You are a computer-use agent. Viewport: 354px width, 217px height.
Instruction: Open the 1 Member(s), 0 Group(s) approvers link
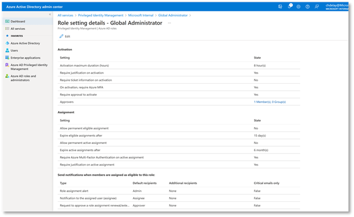[270, 102]
